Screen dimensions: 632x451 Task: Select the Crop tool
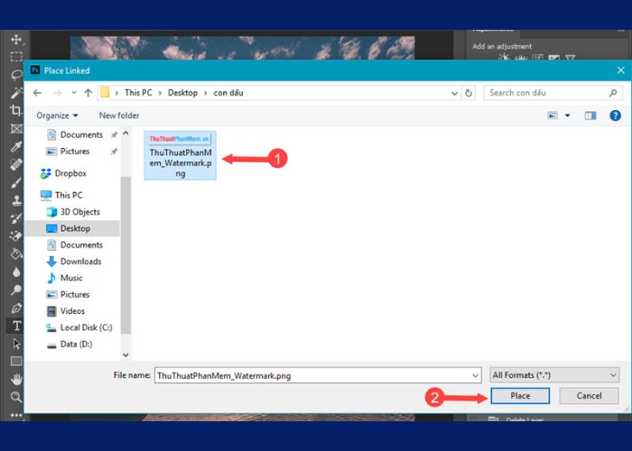tap(15, 110)
